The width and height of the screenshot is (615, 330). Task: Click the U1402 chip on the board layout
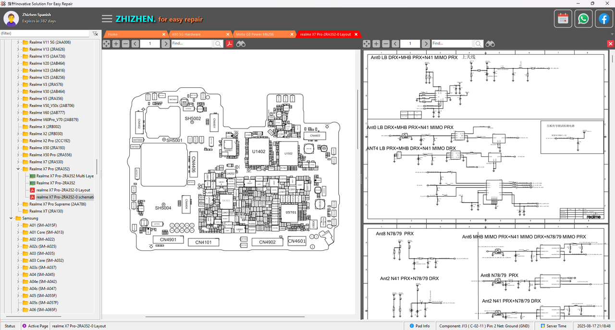click(x=258, y=152)
